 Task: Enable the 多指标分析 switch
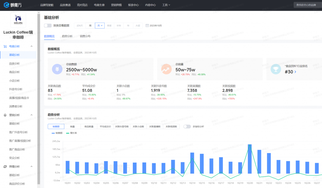tap(187, 126)
